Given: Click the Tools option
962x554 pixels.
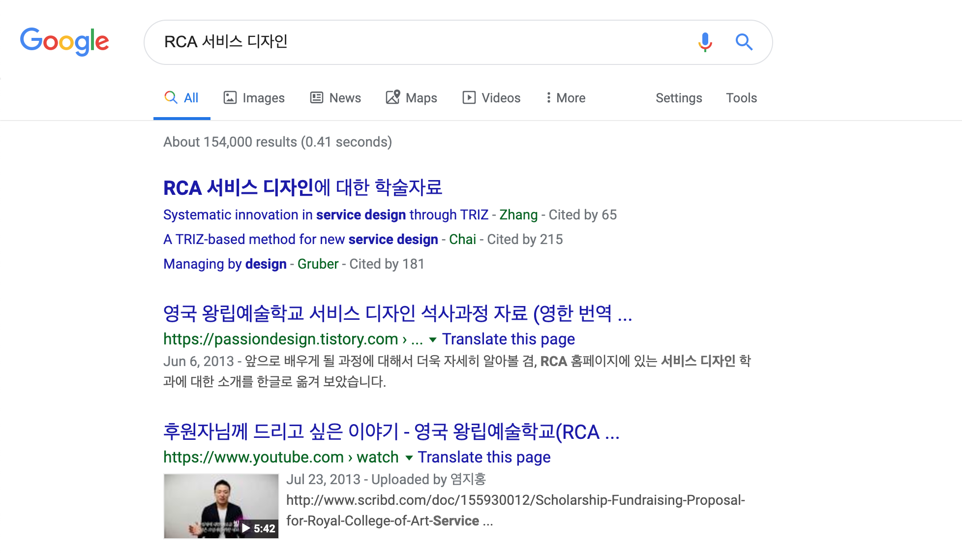Looking at the screenshot, I should point(741,98).
